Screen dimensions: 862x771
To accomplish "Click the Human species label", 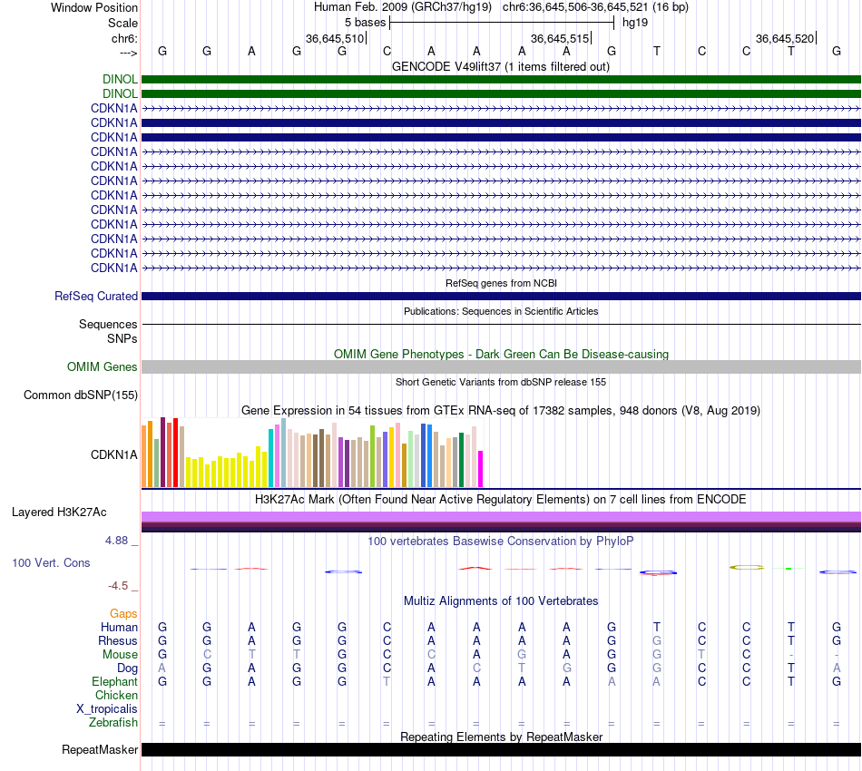I will (x=119, y=627).
